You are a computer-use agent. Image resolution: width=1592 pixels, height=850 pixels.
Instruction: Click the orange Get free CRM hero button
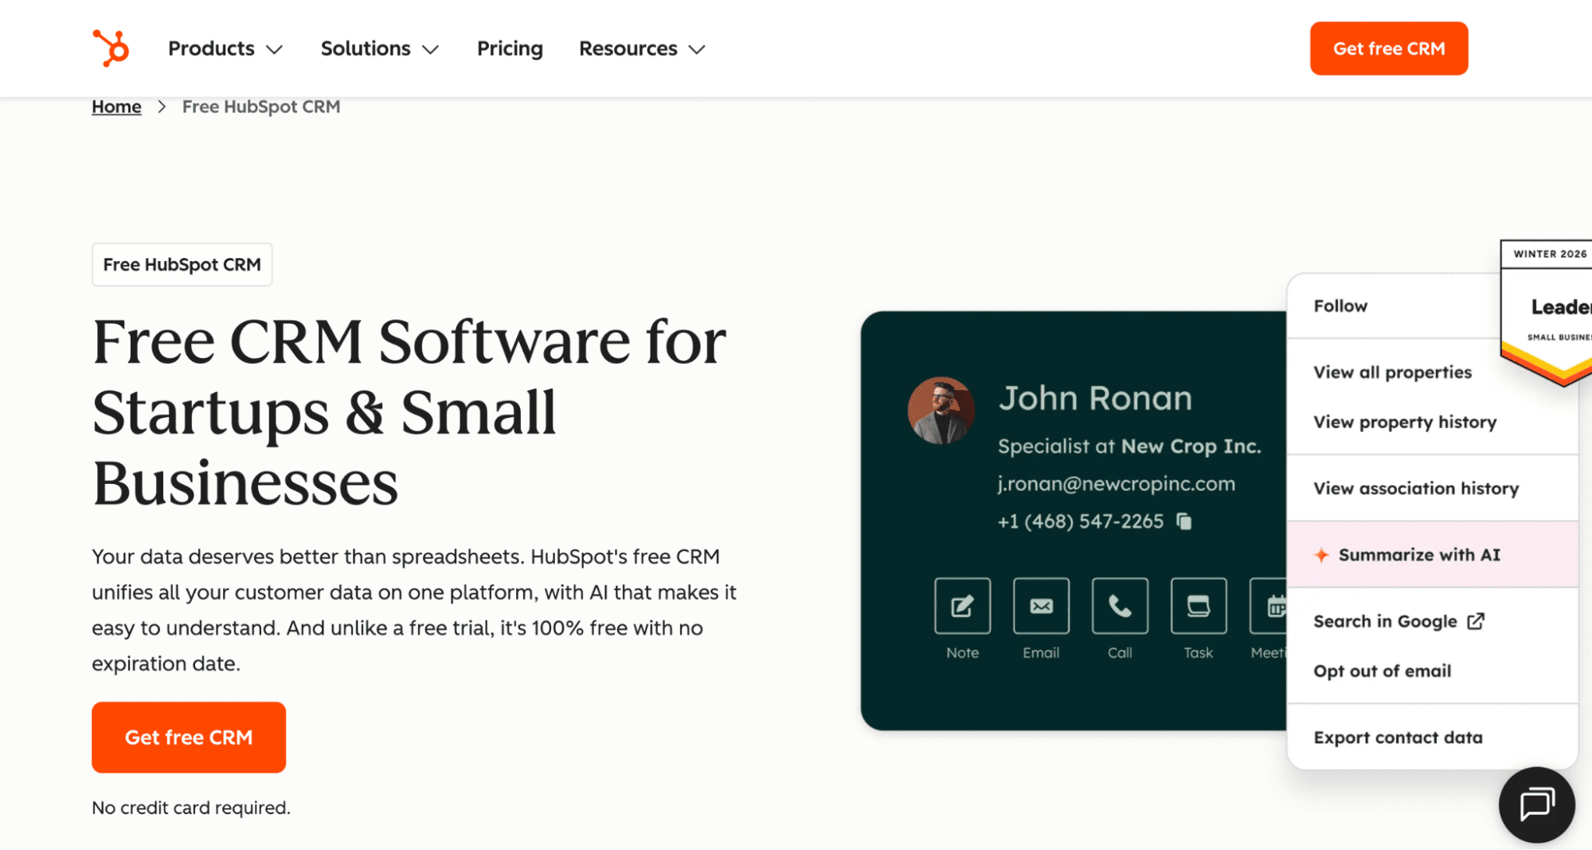tap(189, 737)
